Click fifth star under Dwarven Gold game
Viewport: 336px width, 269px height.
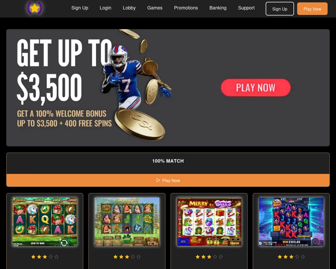[x=139, y=257]
